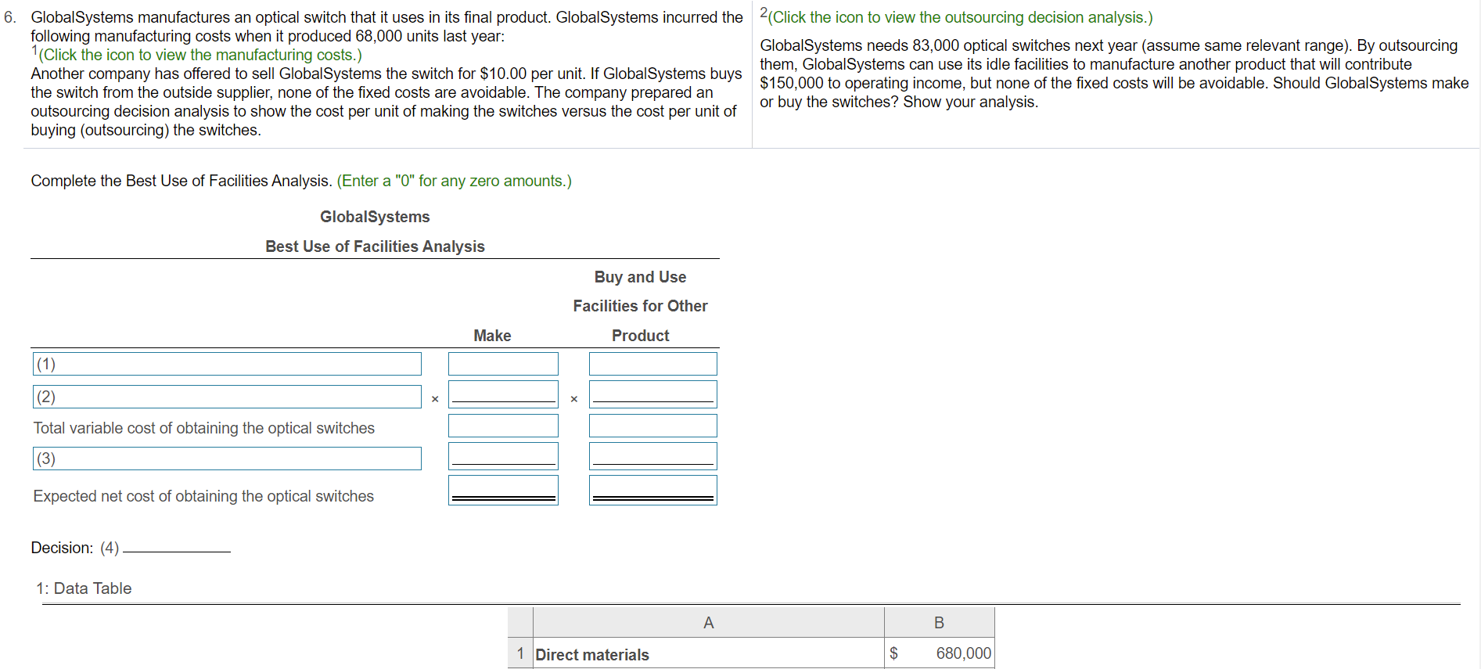Click 'Total variable cost of obtaining' label
Viewport: 1481px width, 669px height.
[204, 428]
